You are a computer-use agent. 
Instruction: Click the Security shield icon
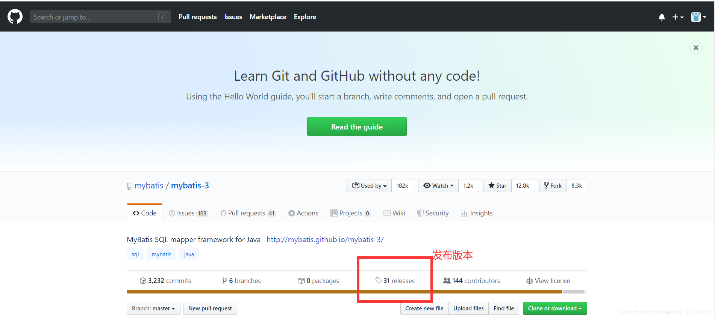[x=420, y=213]
